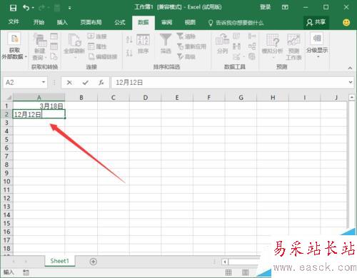
Task: Click 分列 (Text to Columns) icon
Action: click(x=222, y=43)
